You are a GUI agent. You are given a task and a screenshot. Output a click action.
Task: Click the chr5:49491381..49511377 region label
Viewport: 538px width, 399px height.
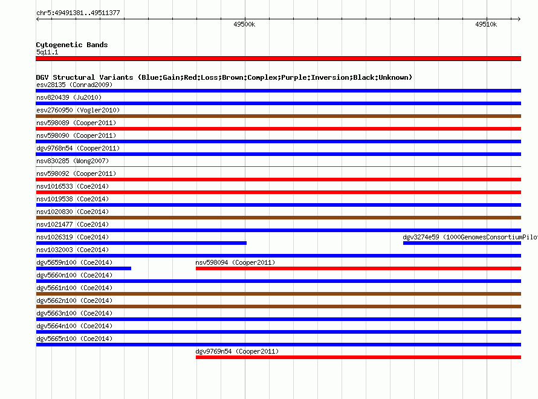coord(78,13)
